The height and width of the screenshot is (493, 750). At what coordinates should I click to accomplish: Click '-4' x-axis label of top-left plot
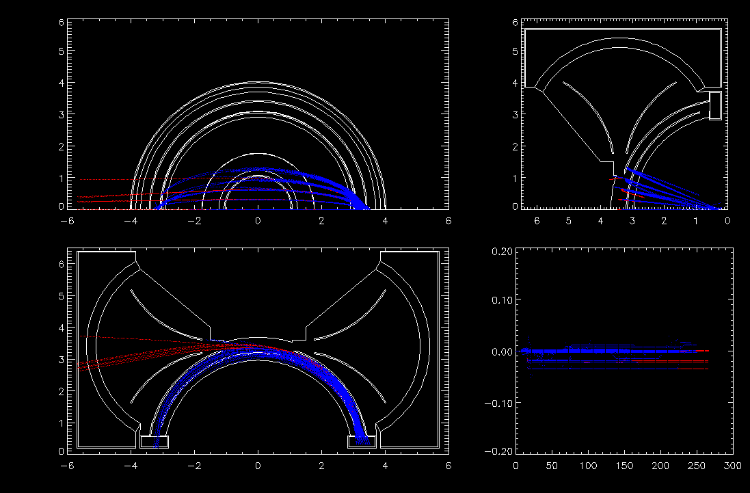coord(131,221)
